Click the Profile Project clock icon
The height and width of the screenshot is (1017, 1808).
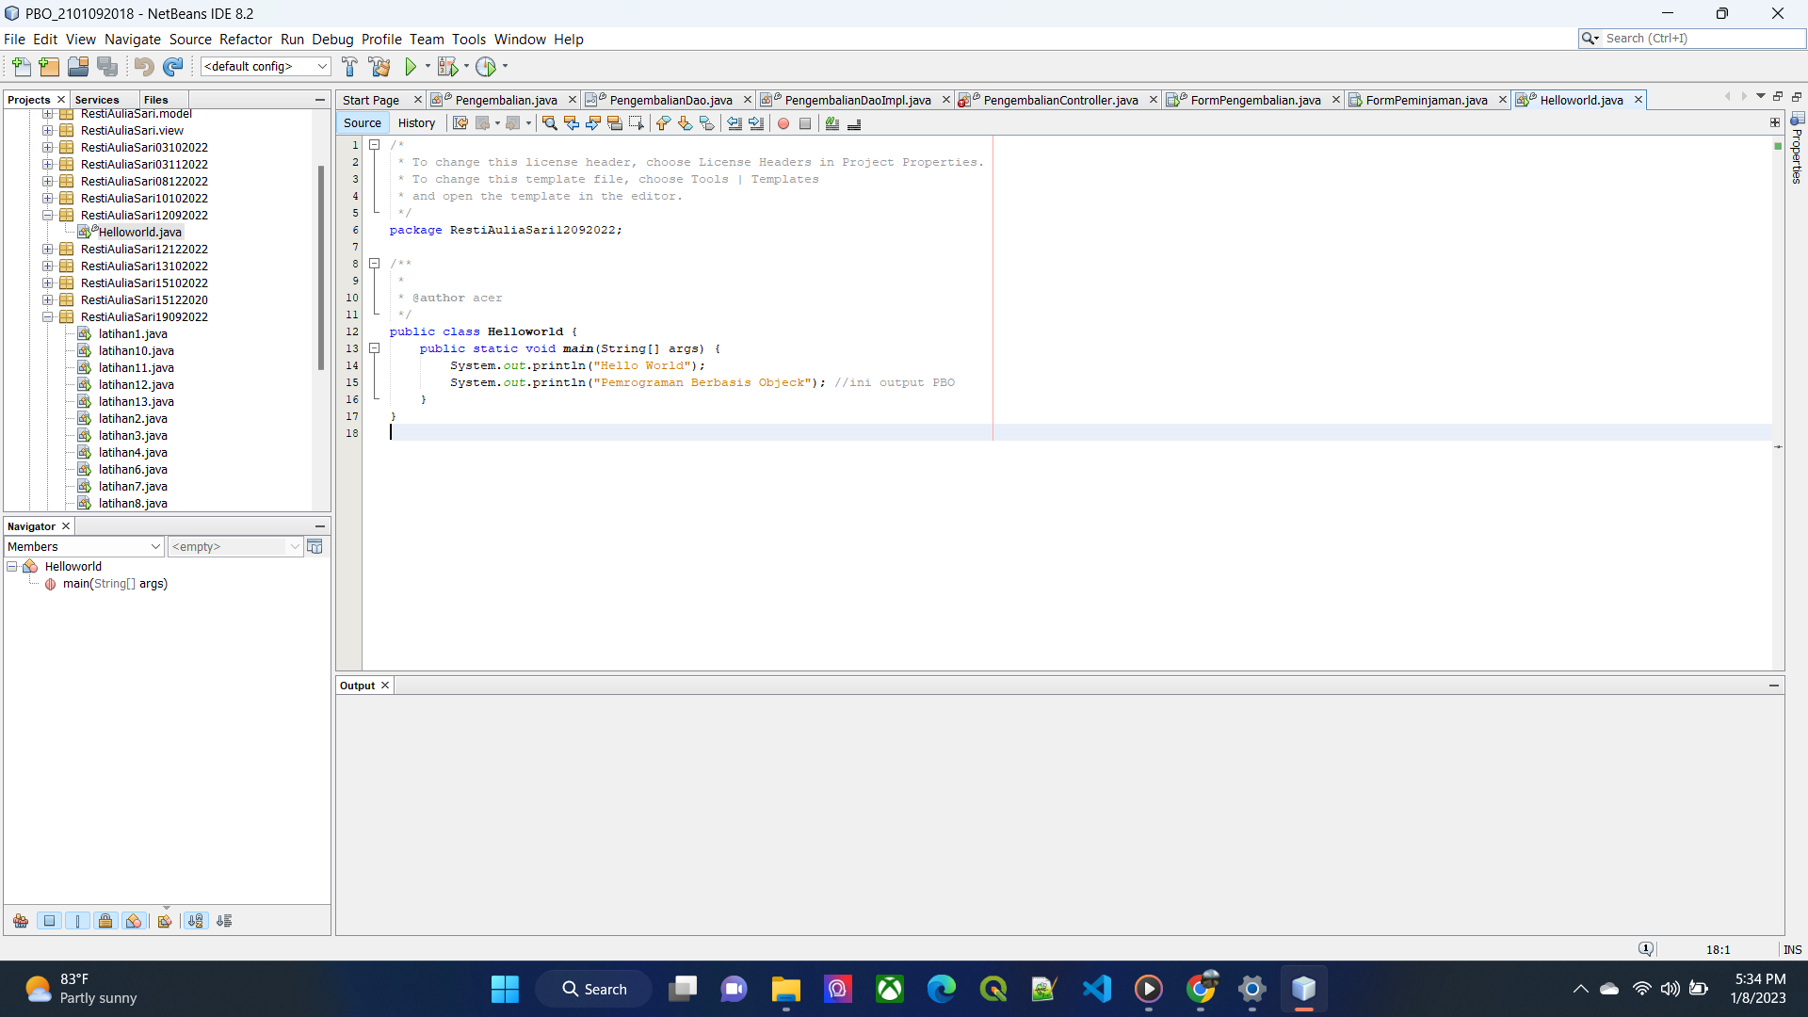click(x=486, y=67)
